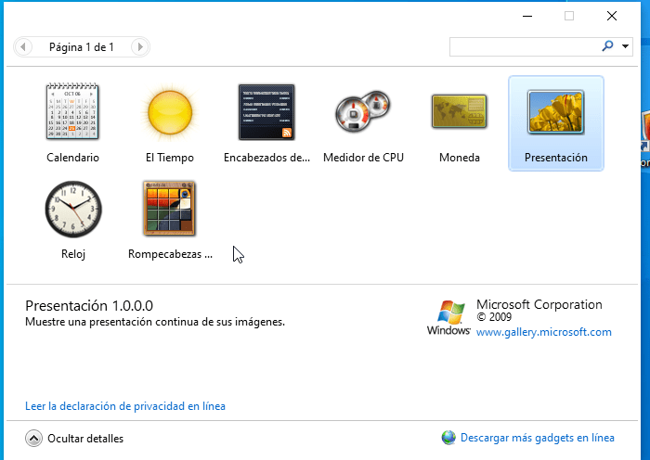
Task: Go to the previous gadget page
Action: 24,46
